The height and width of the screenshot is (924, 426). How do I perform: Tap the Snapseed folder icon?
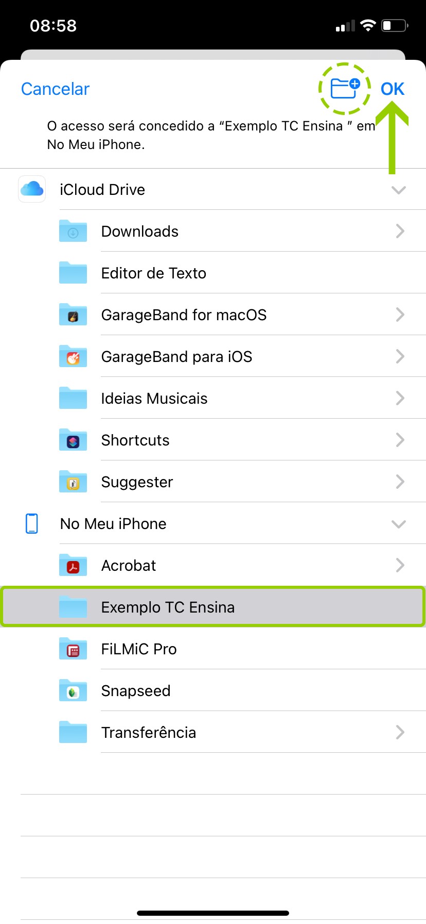tap(73, 690)
